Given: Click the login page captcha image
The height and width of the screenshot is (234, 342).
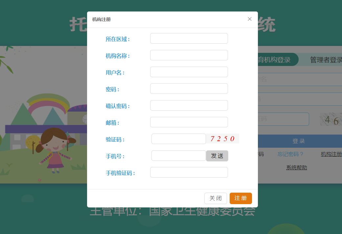Looking at the screenshot, I should click(x=331, y=119).
